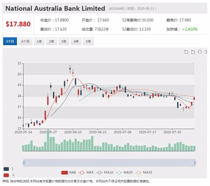Choose the 2年 range tab
This screenshot has height=186, width=210.
51,41
